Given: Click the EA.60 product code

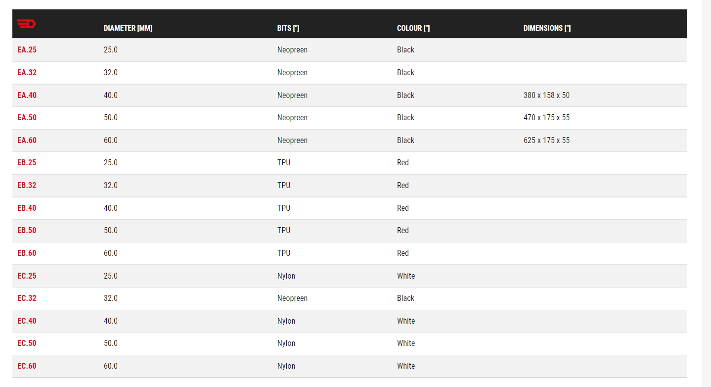Looking at the screenshot, I should click(27, 141).
